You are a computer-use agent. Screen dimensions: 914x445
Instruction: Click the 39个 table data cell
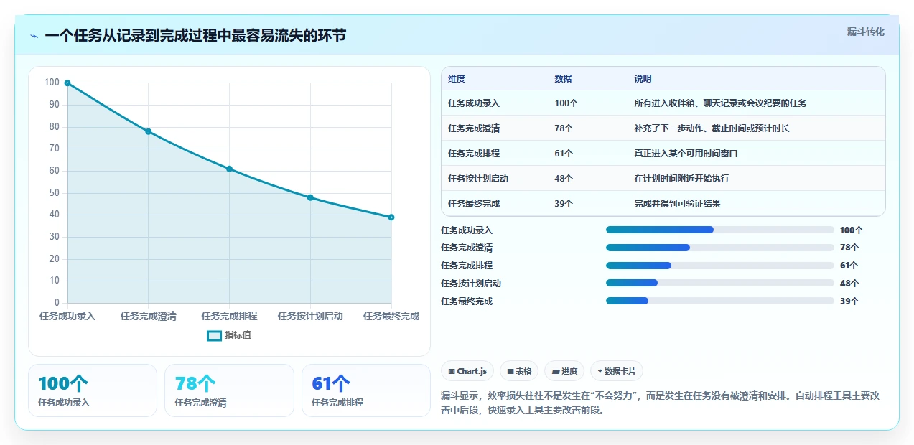tap(564, 204)
